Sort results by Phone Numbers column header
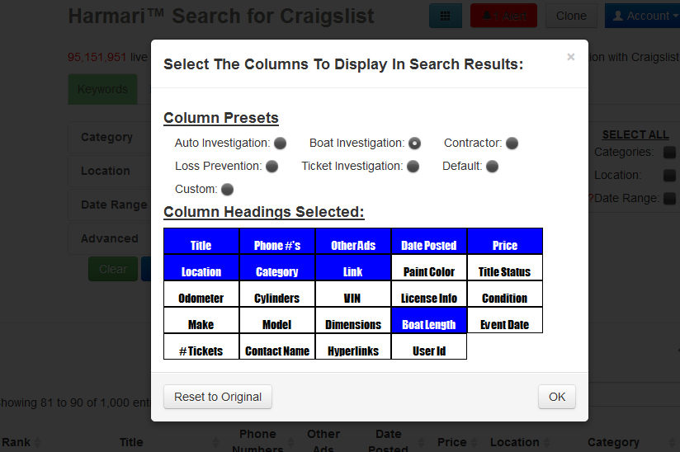Viewport: 680px width, 452px height. pos(260,441)
